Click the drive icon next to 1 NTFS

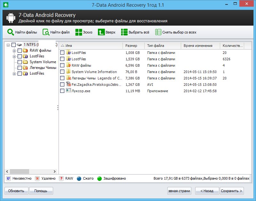(x=19, y=45)
